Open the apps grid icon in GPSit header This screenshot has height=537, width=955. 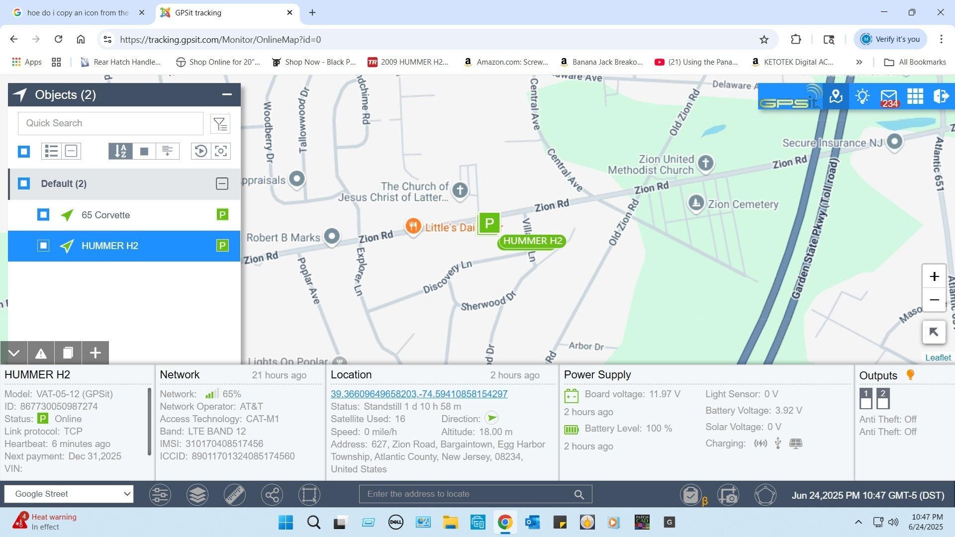(915, 96)
